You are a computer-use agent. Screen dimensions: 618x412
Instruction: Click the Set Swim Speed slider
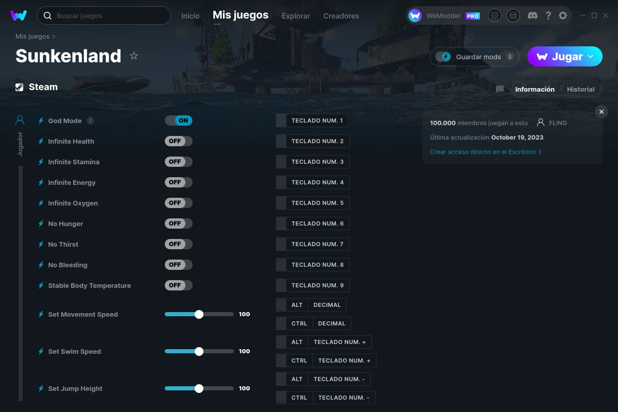coord(199,351)
